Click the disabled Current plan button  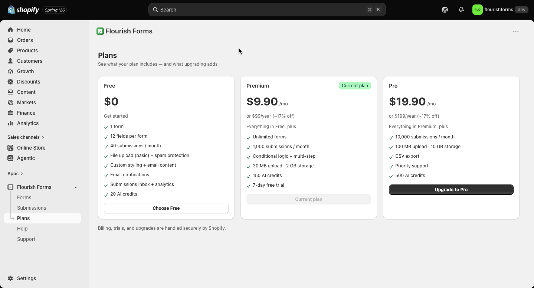click(309, 199)
